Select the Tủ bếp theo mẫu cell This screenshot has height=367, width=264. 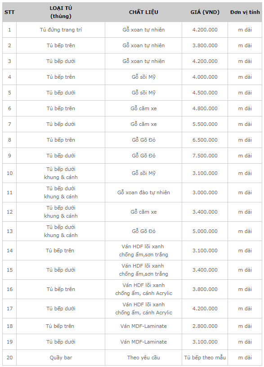(x=205, y=358)
